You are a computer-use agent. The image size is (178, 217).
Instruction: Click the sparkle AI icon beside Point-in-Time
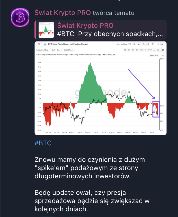coord(134,44)
